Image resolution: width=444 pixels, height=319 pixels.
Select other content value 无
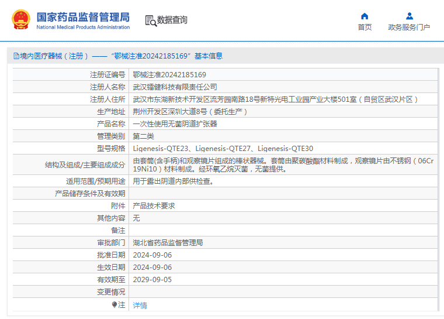(136, 218)
